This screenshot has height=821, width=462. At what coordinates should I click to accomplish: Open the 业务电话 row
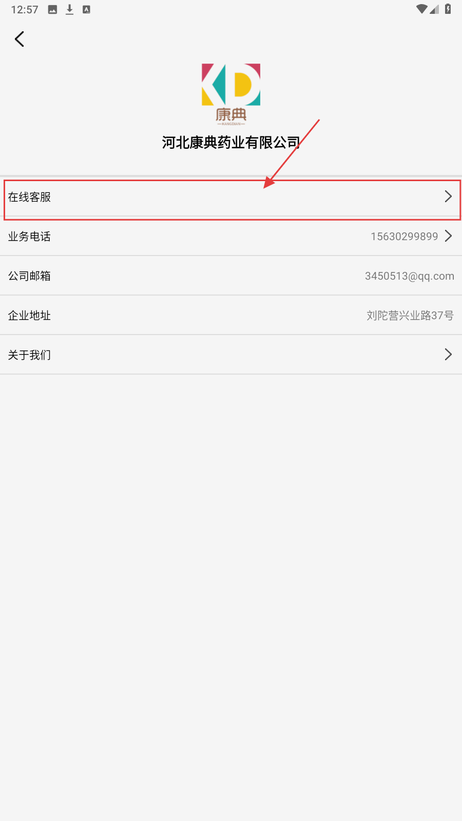coord(231,236)
